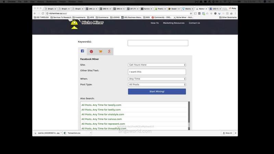Open the Transactions.csv download
274x154 pixels.
click(x=74, y=133)
